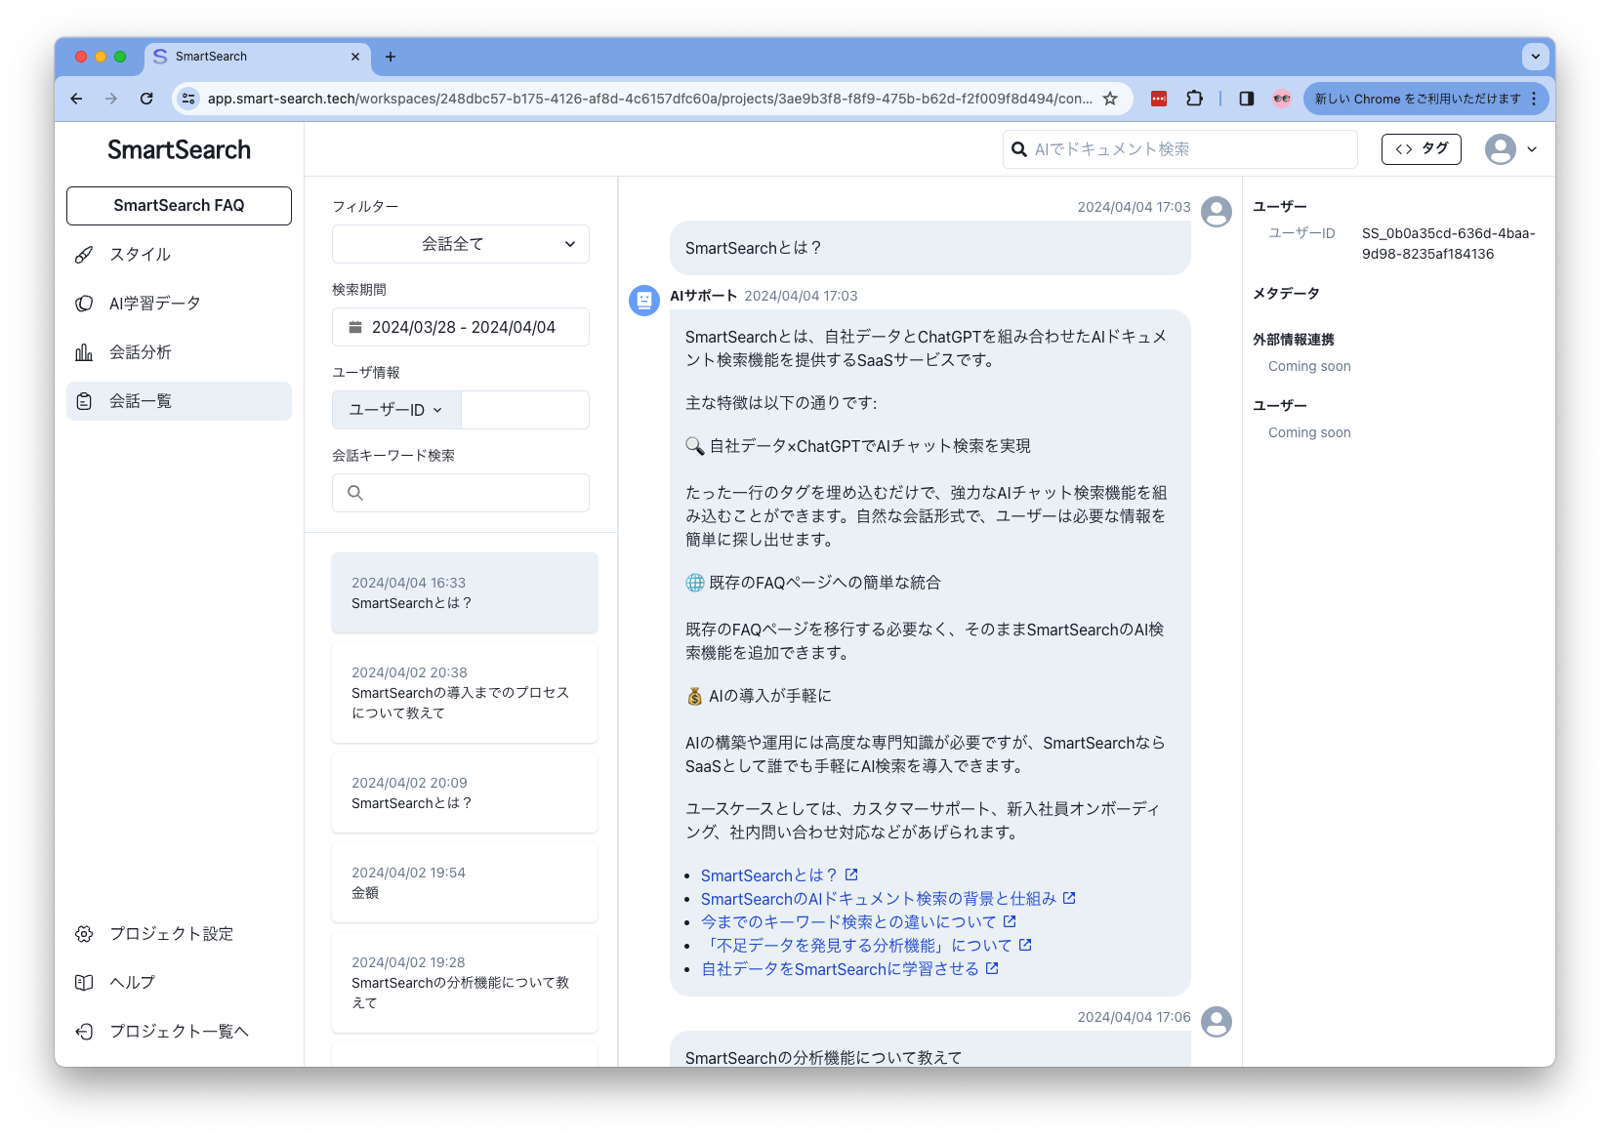Expand the ユーザーID selector dropdown
Image resolution: width=1610 pixels, height=1139 pixels.
tap(396, 410)
